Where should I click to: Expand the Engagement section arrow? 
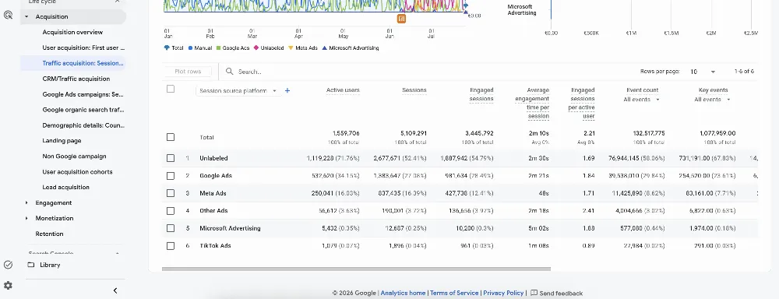(x=26, y=202)
